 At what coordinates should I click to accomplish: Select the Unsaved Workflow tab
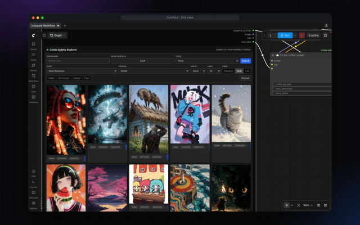coord(45,26)
